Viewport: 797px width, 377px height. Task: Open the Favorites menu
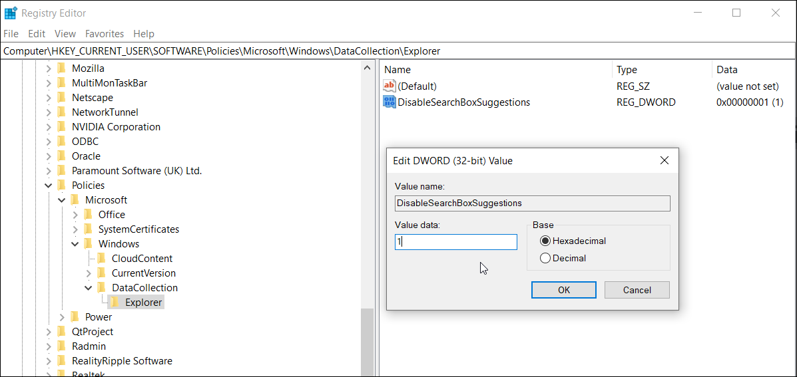coord(105,34)
